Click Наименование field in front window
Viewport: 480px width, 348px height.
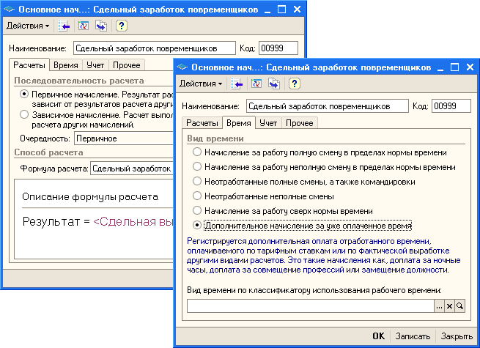coord(328,106)
